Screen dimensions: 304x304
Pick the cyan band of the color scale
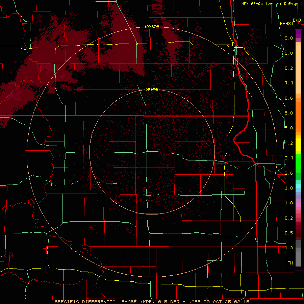click(298, 186)
